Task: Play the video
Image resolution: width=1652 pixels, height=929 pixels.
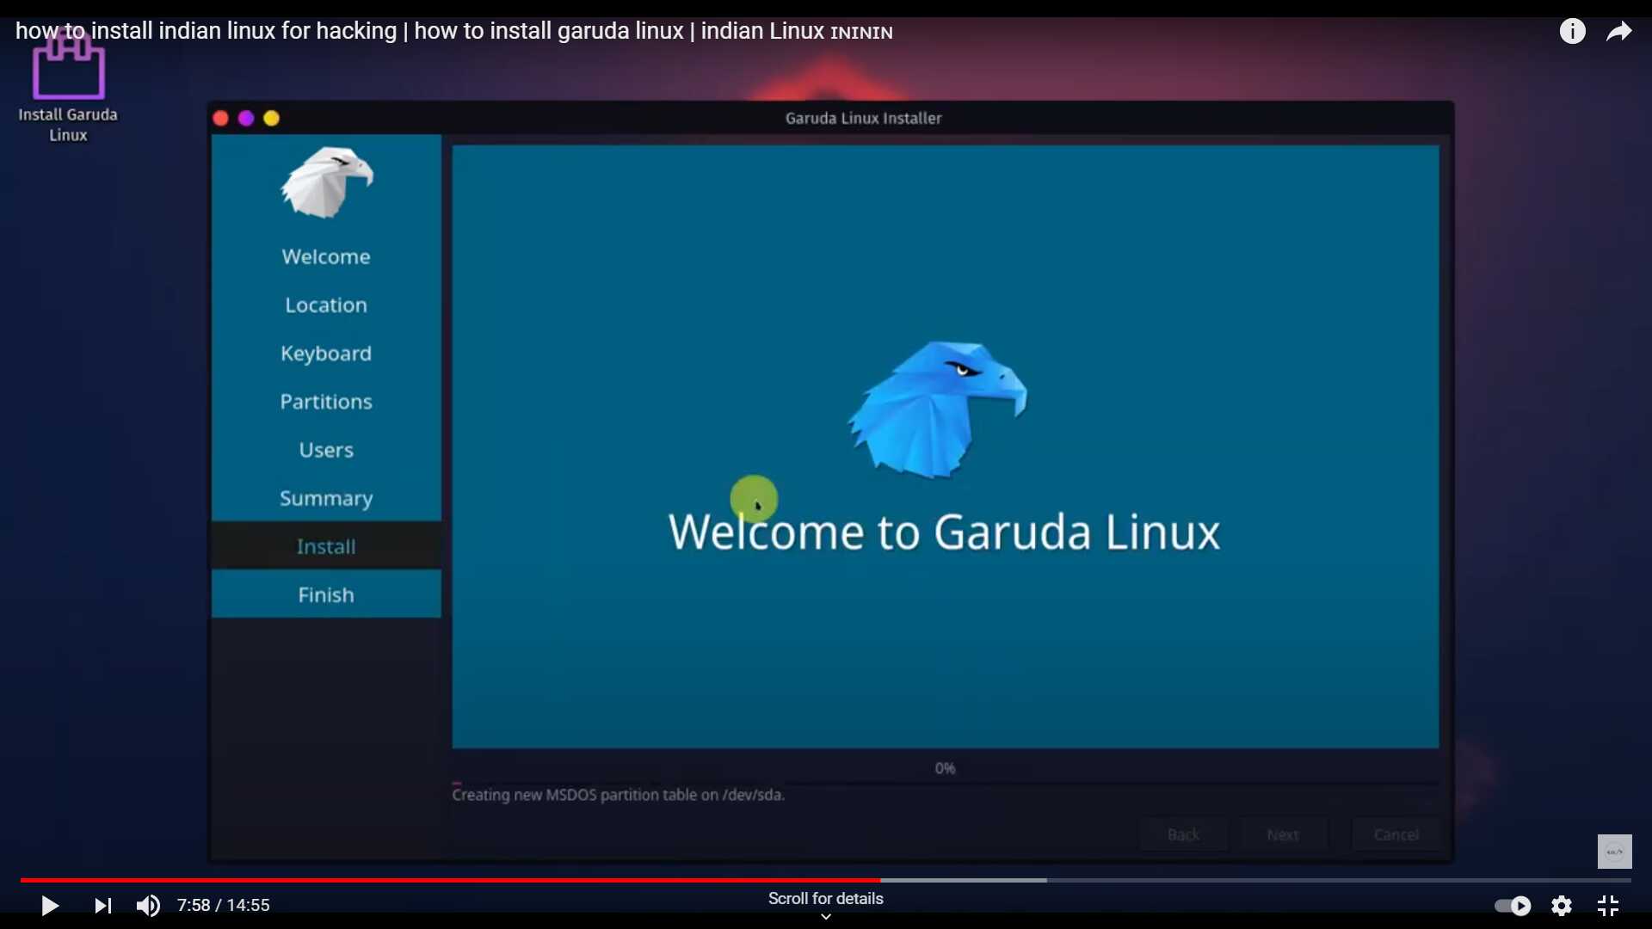Action: [49, 905]
